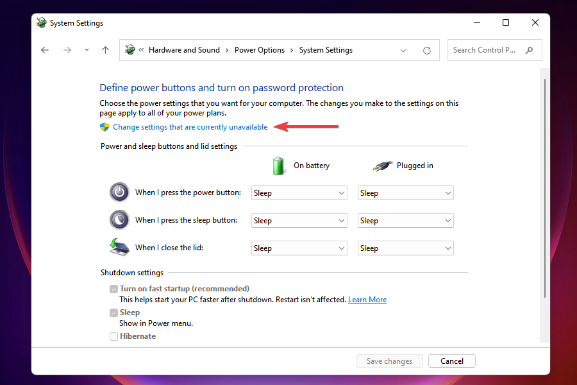Image resolution: width=577 pixels, height=385 pixels.
Task: Maximize the System Settings window
Action: [x=506, y=23]
